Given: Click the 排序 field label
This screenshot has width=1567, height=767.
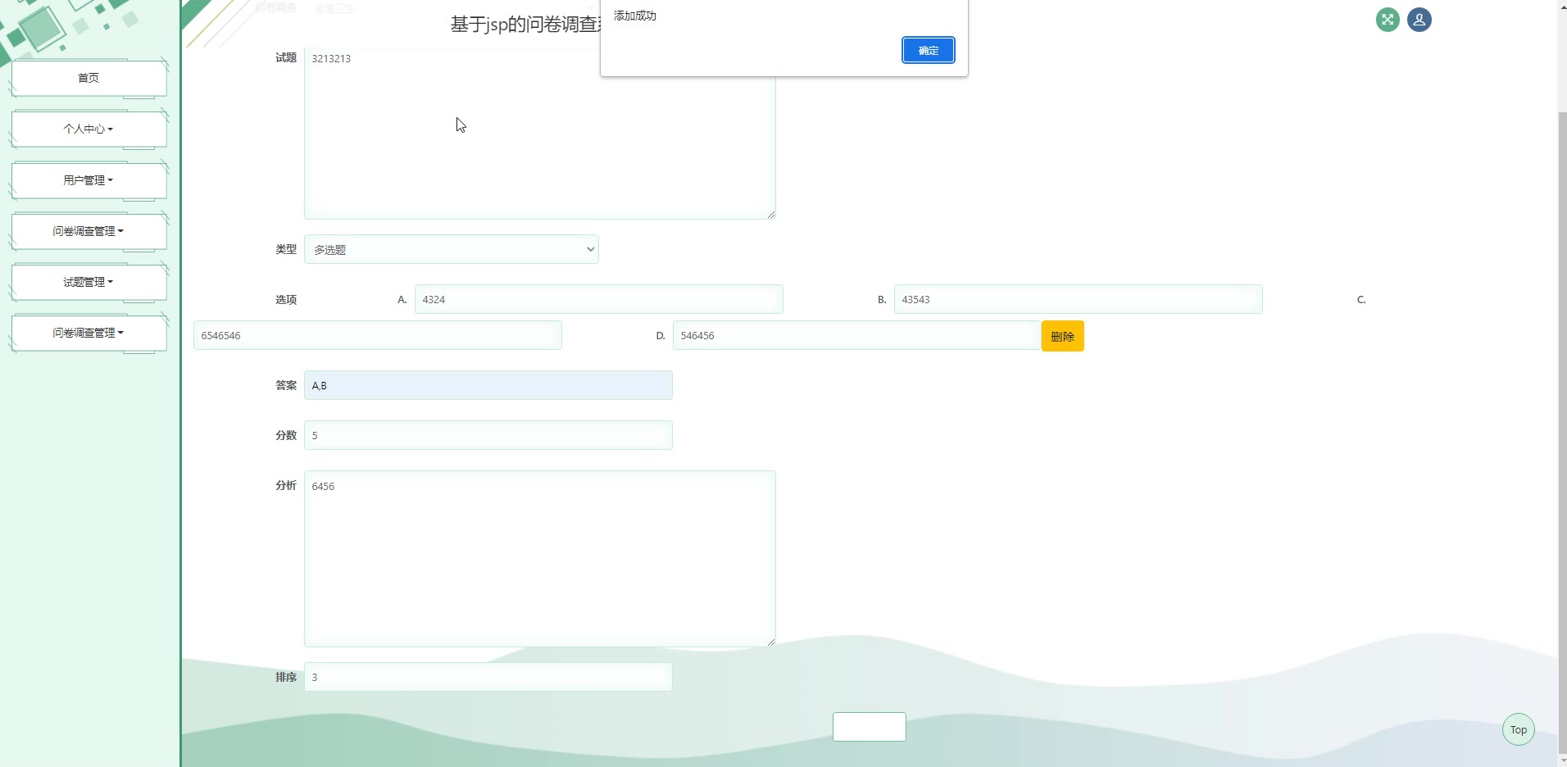Looking at the screenshot, I should [286, 677].
